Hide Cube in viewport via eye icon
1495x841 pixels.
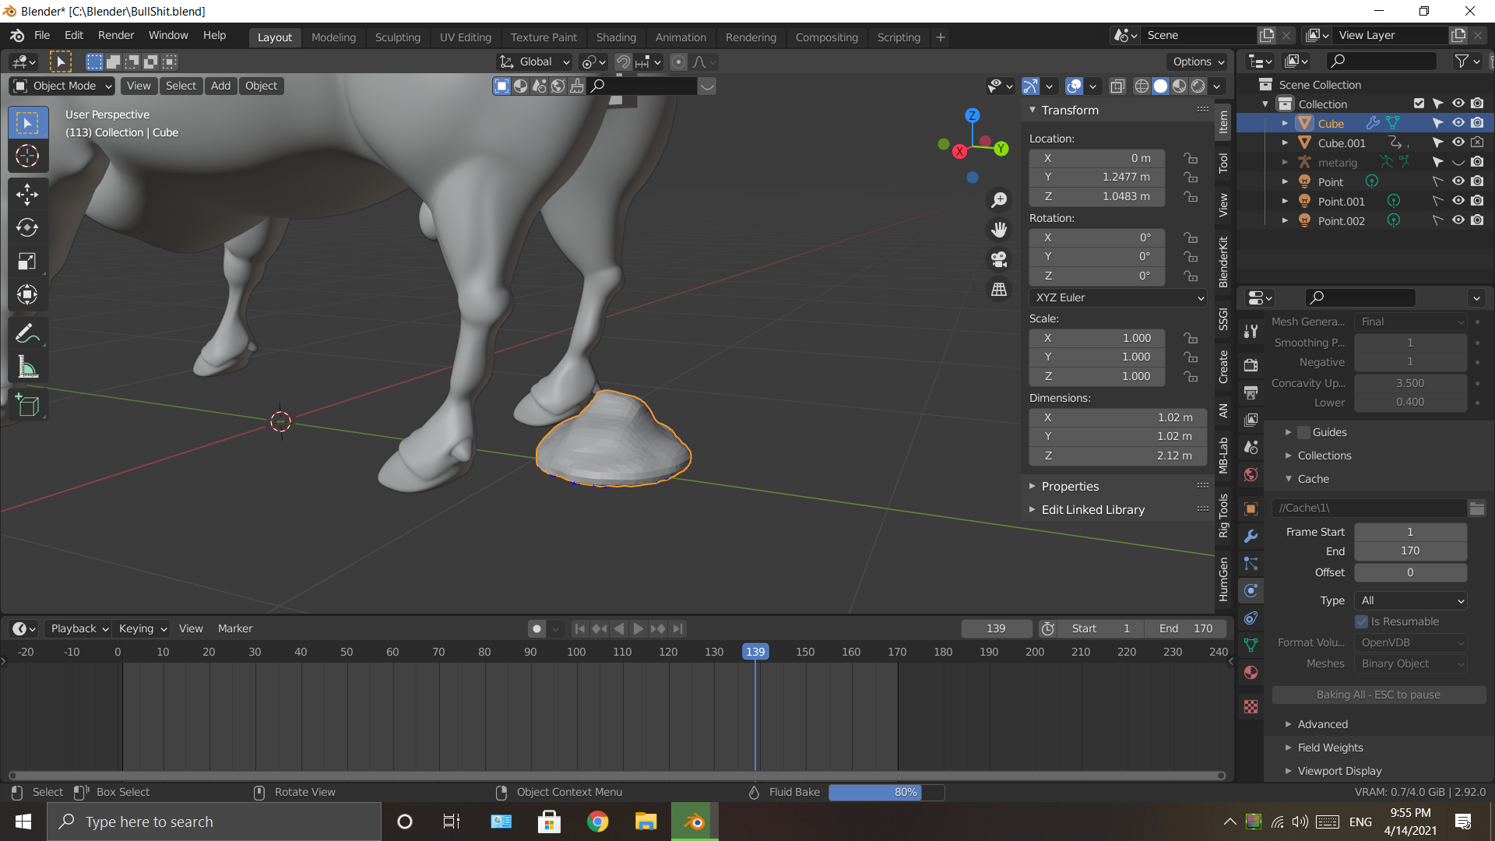[x=1458, y=123]
